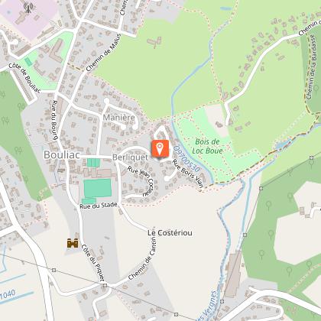Viewport: 321px width, 321px height.
Task: Select the Manière neighborhood label
Action: click(119, 118)
